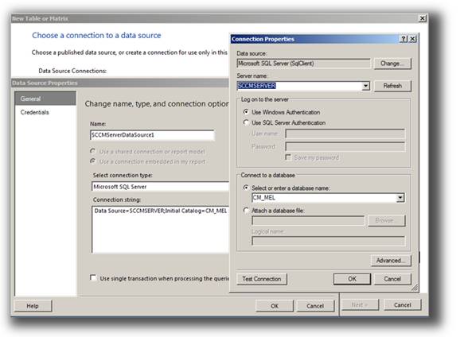Screen dimensions: 464x337
Task: Click the Test Connection button
Action: pos(262,279)
